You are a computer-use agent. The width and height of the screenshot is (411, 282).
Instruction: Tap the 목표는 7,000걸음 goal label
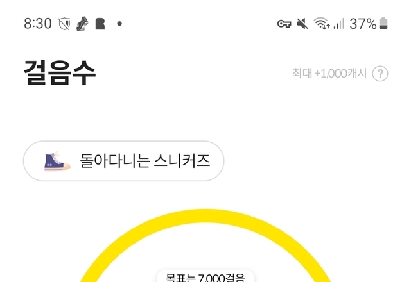(205, 278)
